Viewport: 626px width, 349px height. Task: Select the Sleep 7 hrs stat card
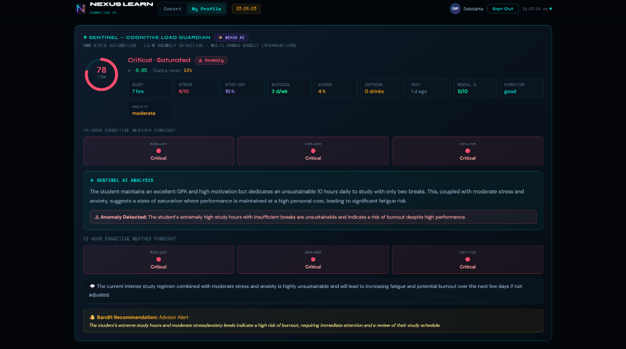point(150,88)
